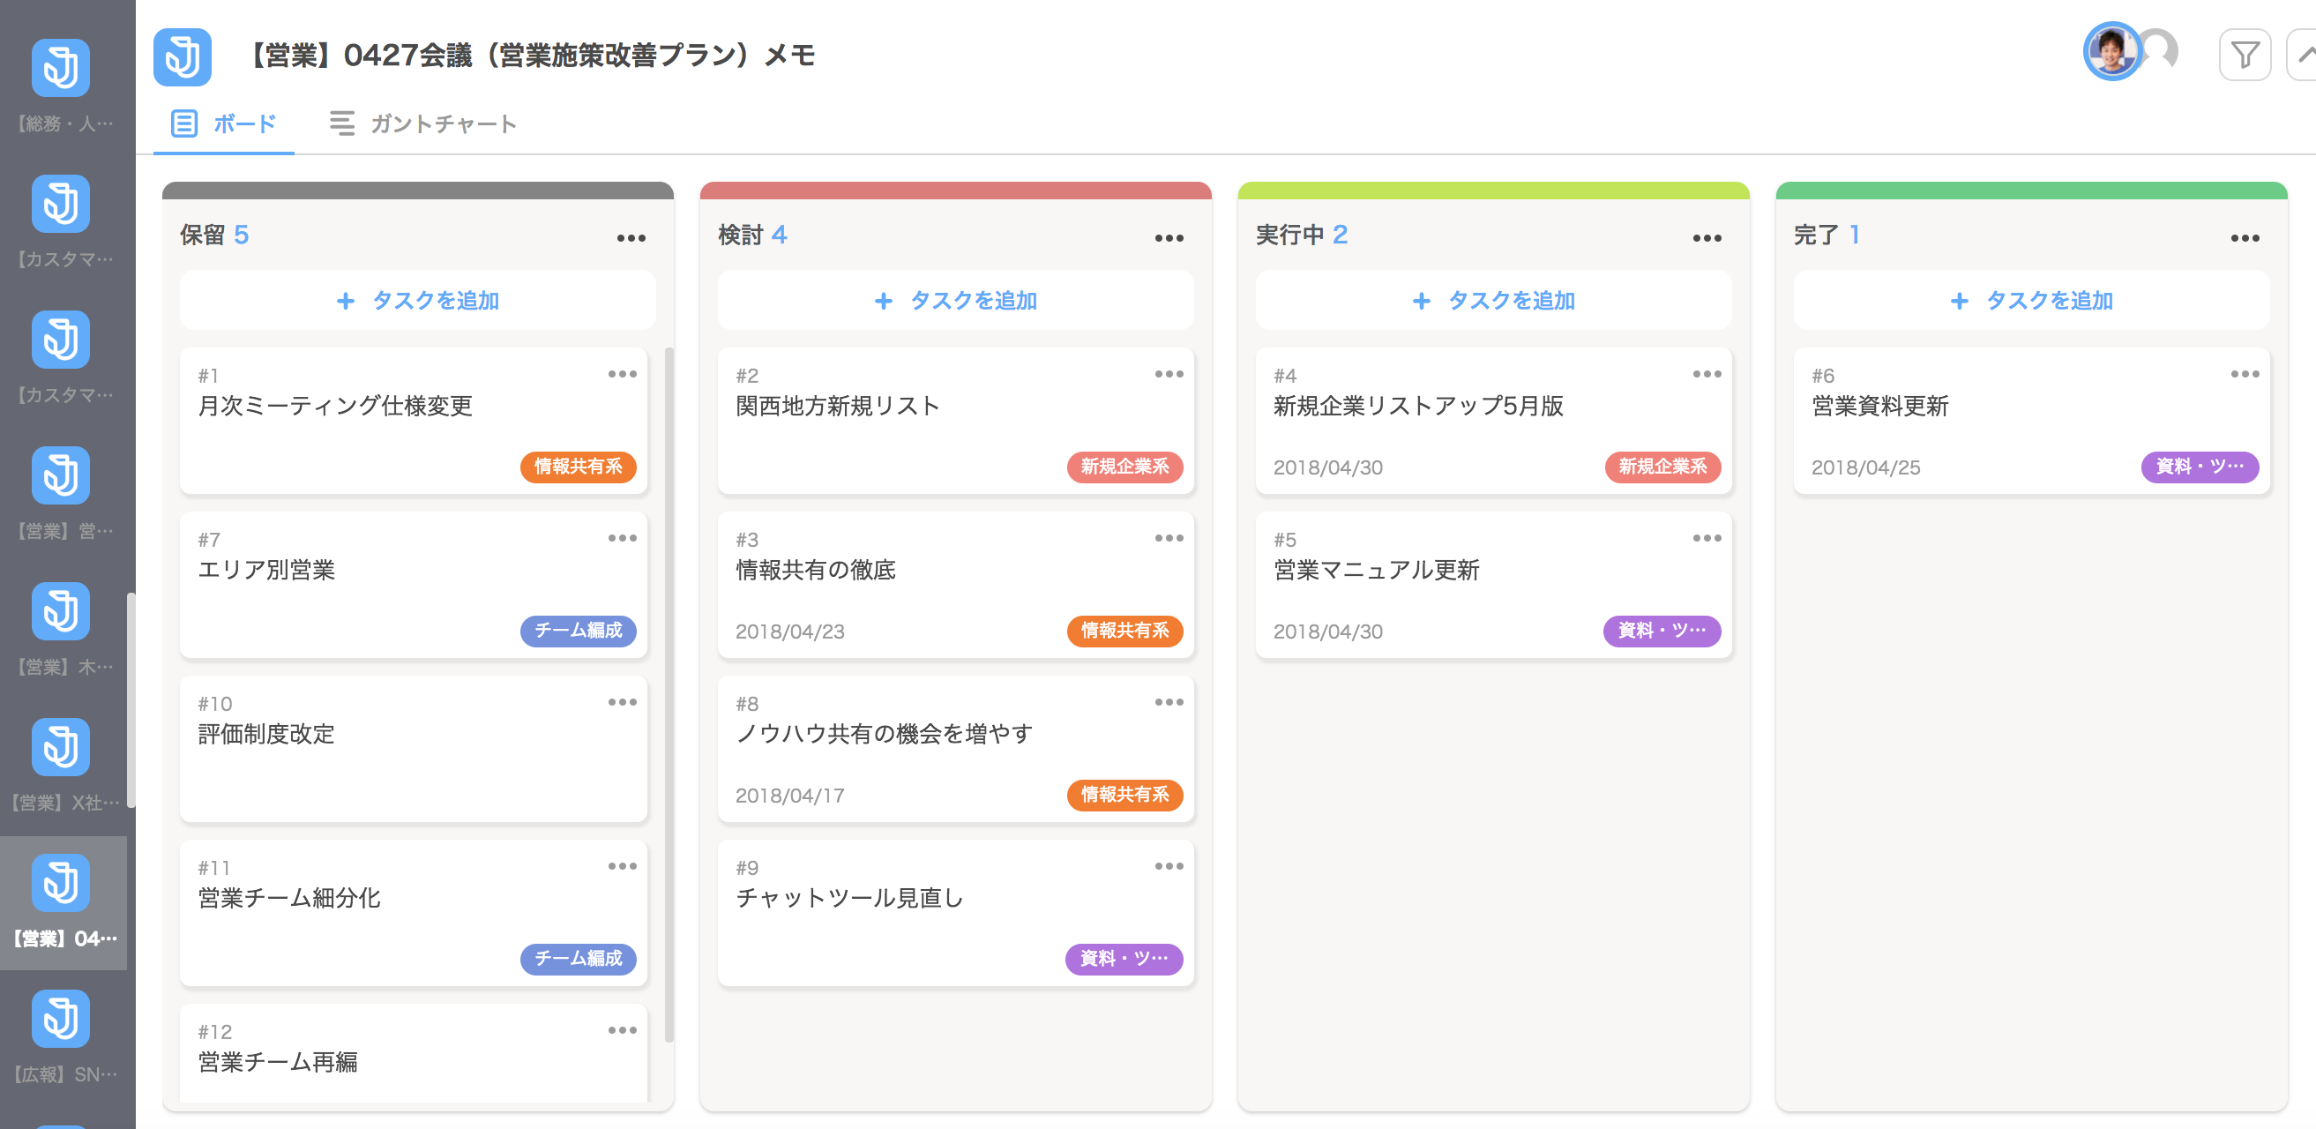Screen dimensions: 2316x1129
Task: Open the 実行中 column options menu
Action: [x=1707, y=238]
